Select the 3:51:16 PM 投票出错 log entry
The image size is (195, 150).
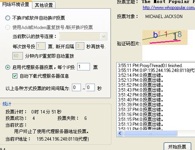[140, 115]
